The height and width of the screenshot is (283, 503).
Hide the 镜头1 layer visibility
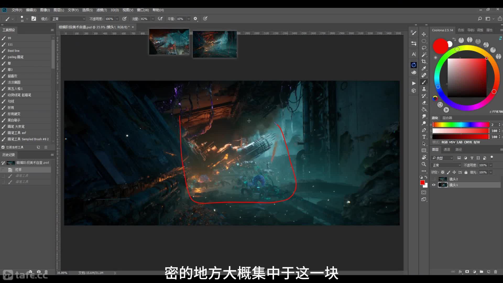click(434, 185)
